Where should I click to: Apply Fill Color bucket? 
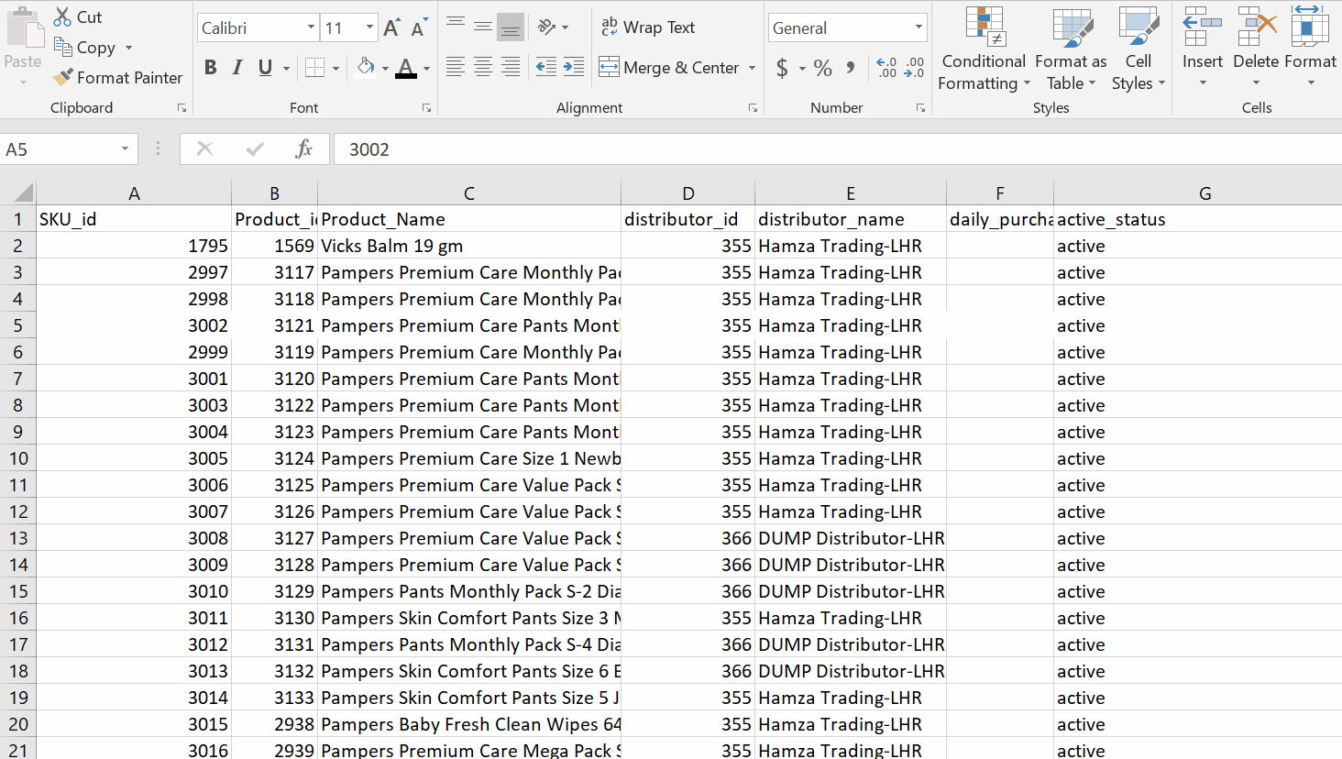(x=366, y=67)
